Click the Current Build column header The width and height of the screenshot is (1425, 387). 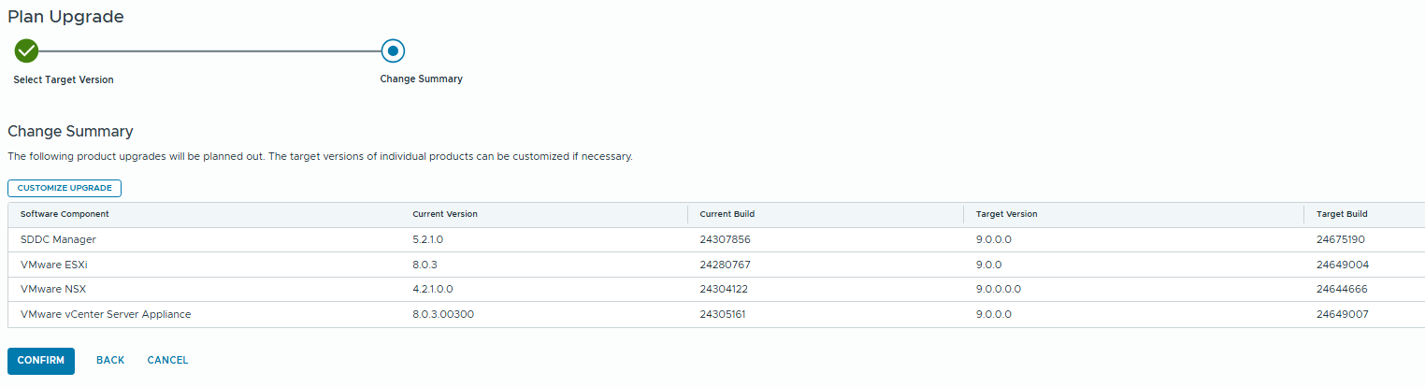tap(727, 214)
